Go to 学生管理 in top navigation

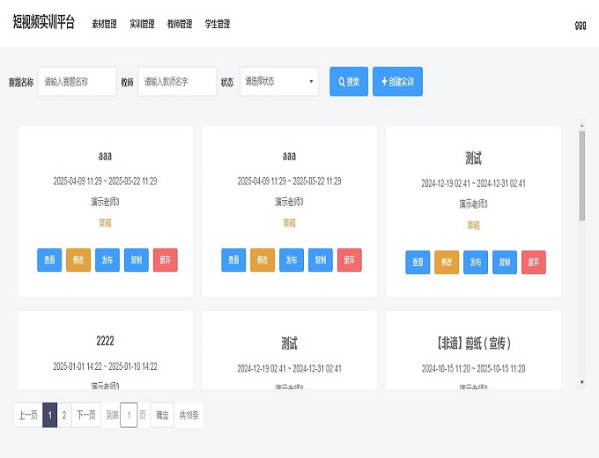217,25
